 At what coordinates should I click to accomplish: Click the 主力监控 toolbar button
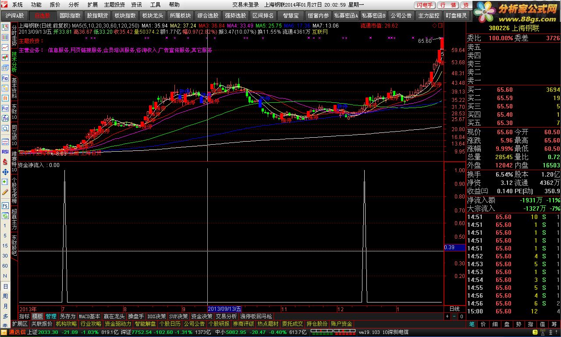click(x=429, y=15)
